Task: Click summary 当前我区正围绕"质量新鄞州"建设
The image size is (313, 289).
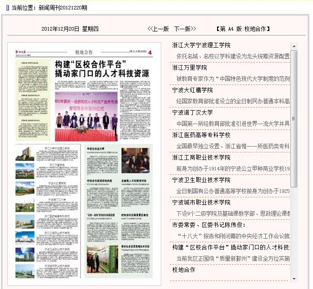Action: (x=233, y=259)
